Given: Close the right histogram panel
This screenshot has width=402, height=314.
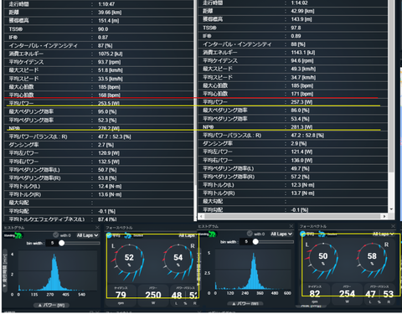Looking at the screenshot, I should [x=291, y=226].
